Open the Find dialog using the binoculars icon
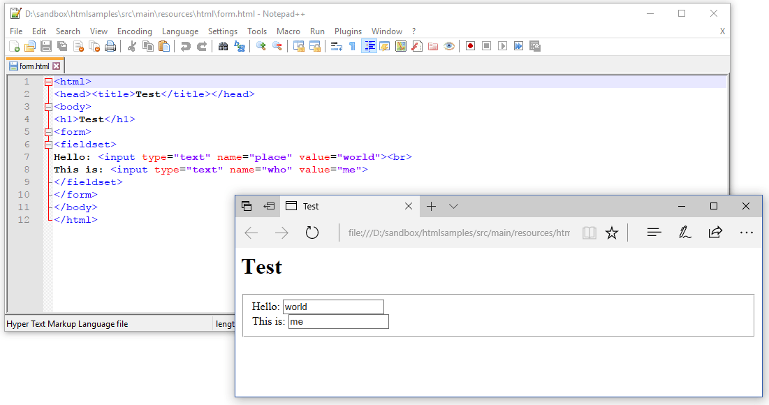The height and width of the screenshot is (405, 769). click(223, 46)
